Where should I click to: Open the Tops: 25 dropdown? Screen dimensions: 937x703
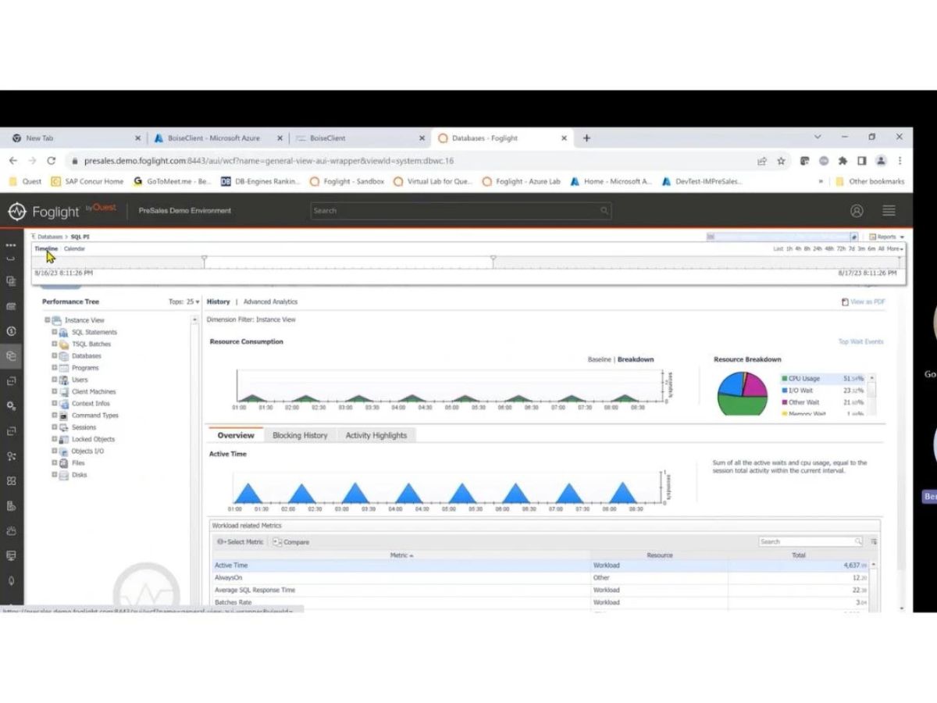pyautogui.click(x=184, y=302)
